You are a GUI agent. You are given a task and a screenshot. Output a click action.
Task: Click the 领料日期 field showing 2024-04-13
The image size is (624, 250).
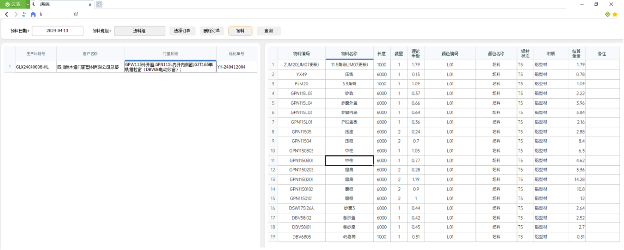click(x=58, y=31)
